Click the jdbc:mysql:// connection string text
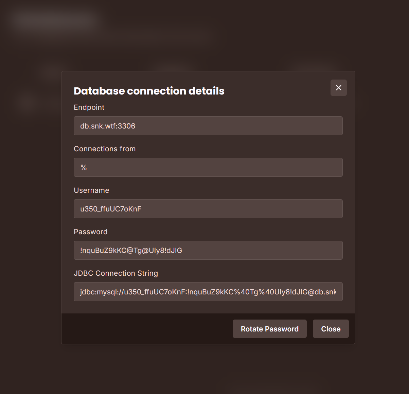Viewport: 409px width, 394px height. click(x=170, y=292)
